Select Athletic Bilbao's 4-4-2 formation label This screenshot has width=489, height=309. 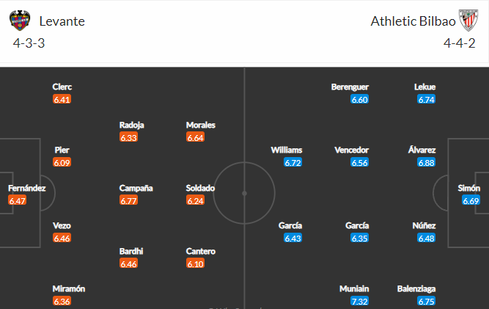460,43
